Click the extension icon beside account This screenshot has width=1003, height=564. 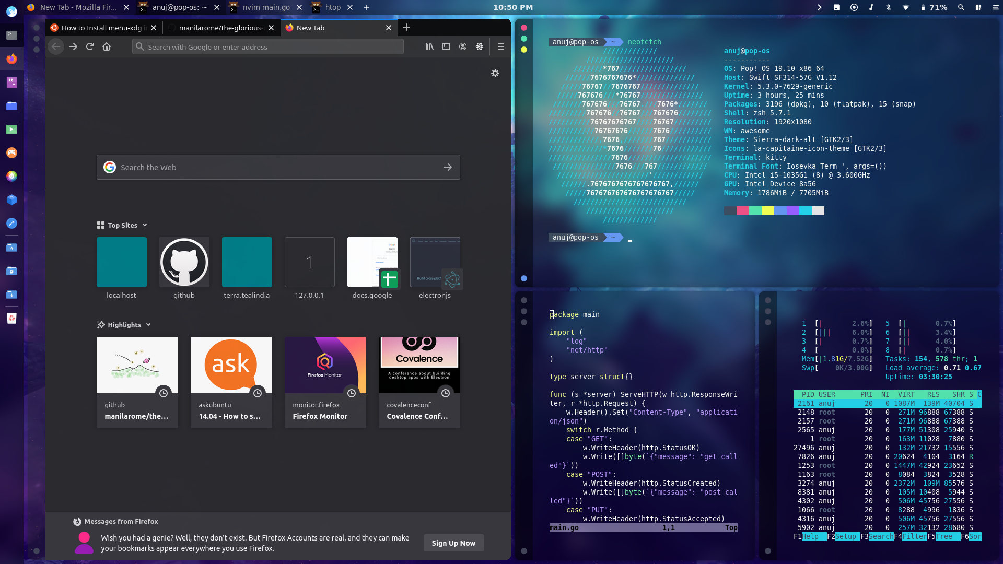click(480, 46)
